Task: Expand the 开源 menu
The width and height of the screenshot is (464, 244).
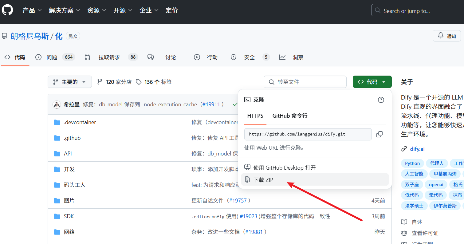Action: click(x=123, y=10)
